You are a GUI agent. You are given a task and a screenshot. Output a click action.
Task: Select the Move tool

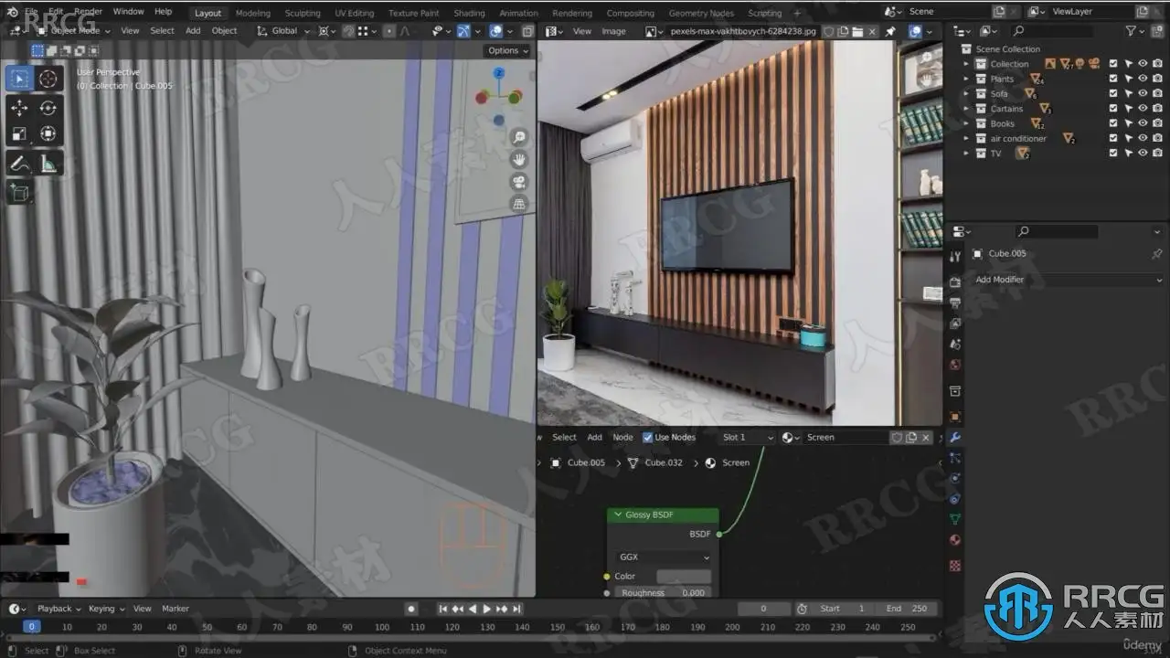click(19, 108)
